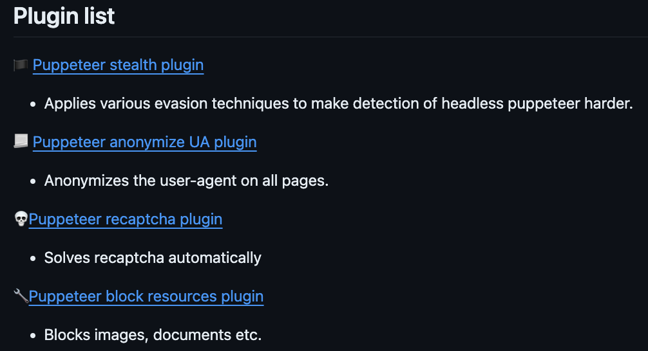Click the bullet dot before 'Solves recaptcha'

[x=33, y=258]
